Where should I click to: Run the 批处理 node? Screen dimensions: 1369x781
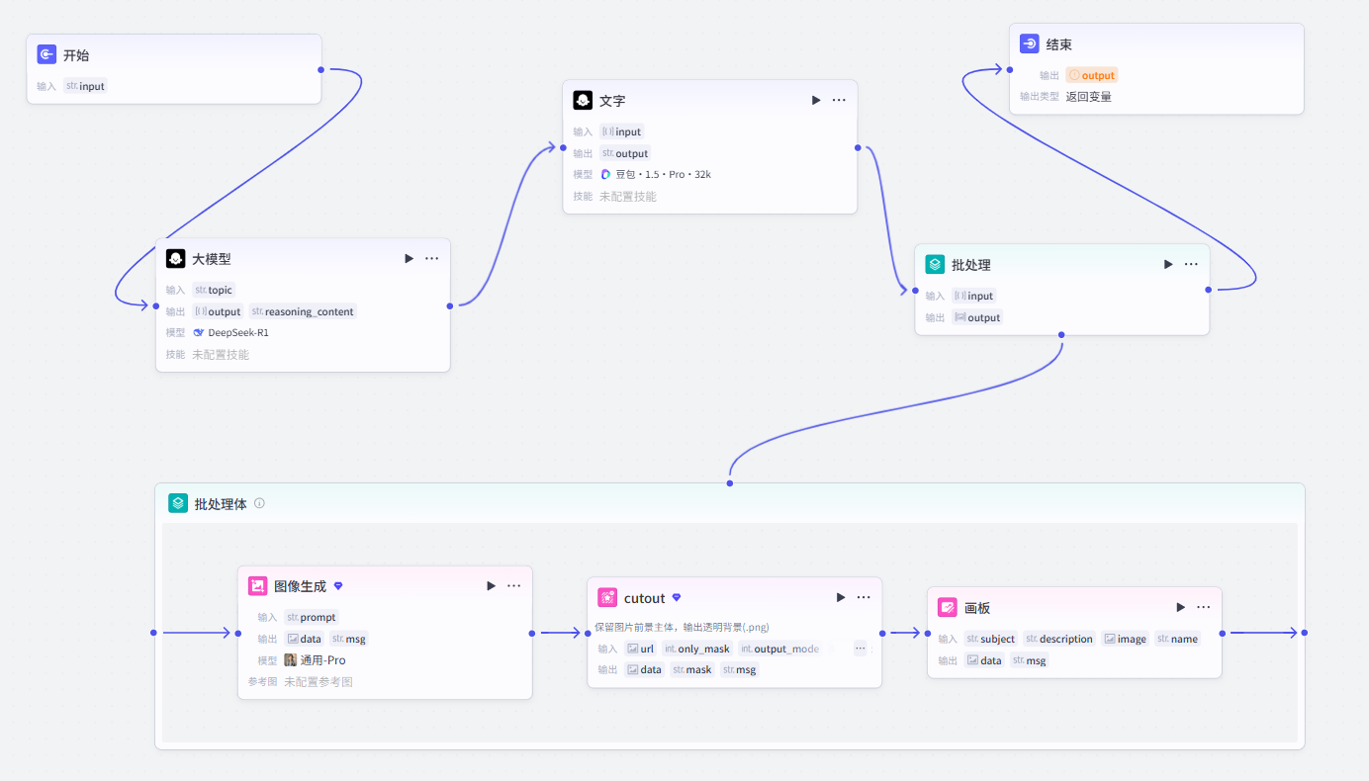pos(1168,264)
